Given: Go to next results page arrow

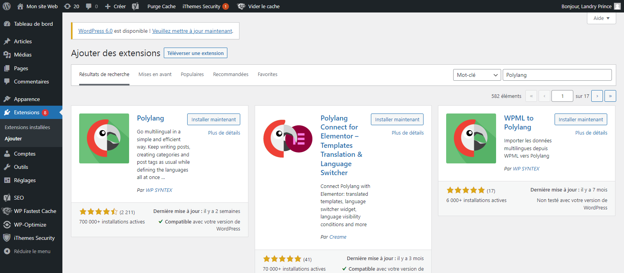Looking at the screenshot, I should point(597,96).
